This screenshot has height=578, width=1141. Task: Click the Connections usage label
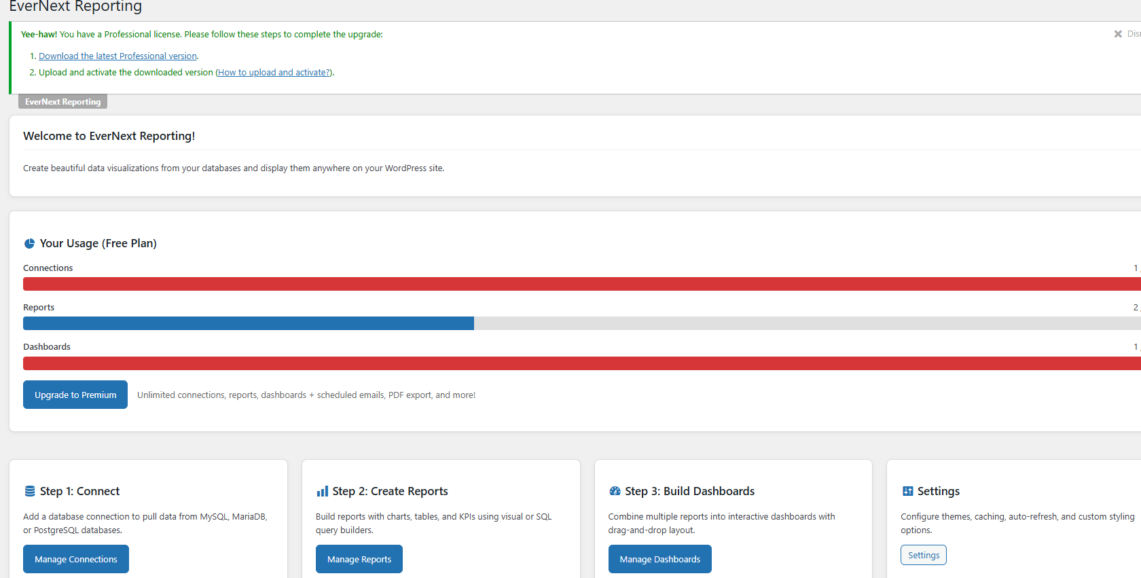pos(48,268)
